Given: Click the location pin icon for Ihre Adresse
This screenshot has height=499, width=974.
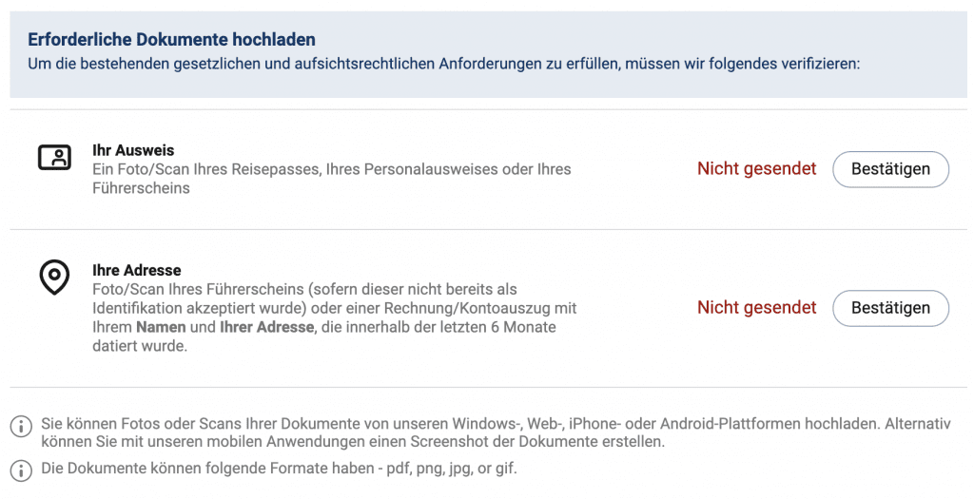Looking at the screenshot, I should pyautogui.click(x=54, y=277).
